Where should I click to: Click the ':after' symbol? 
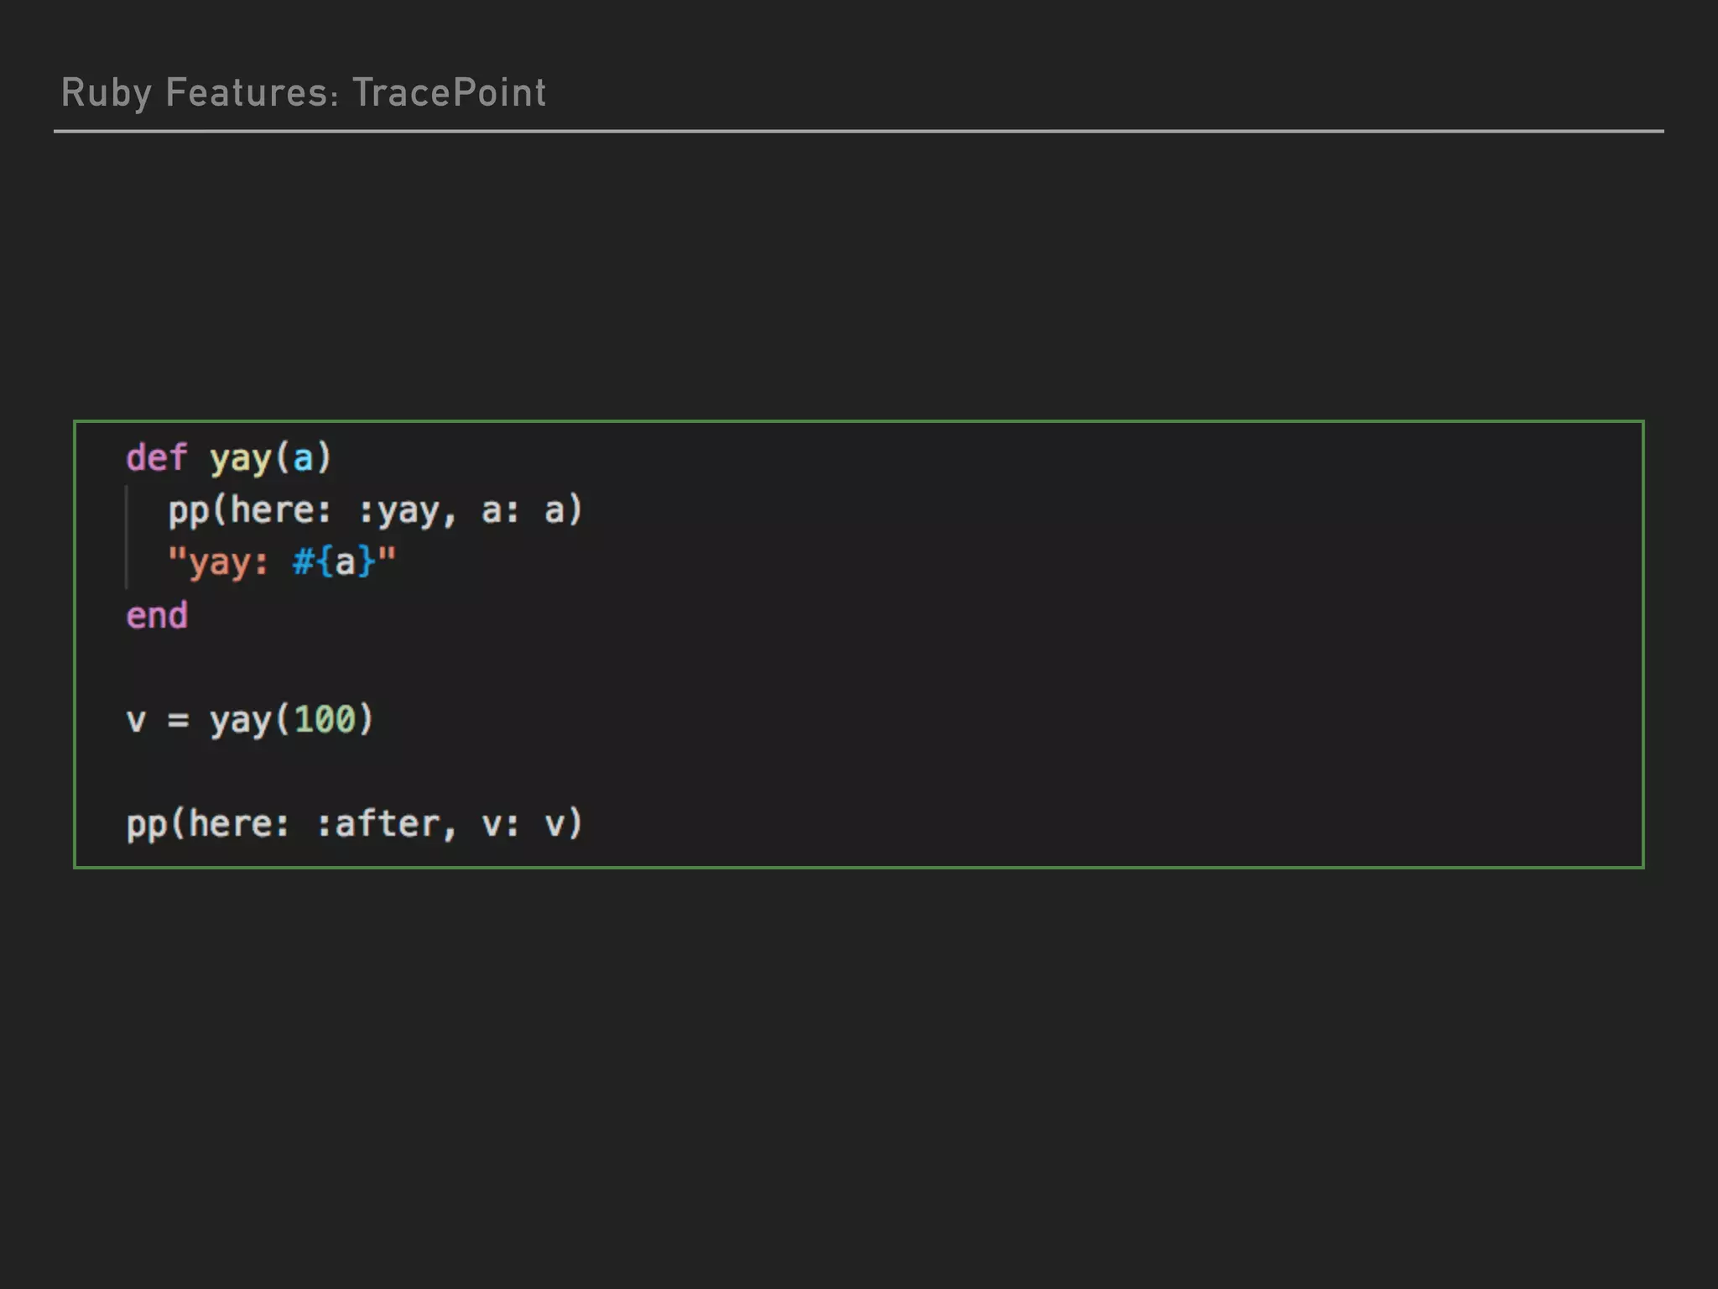pyautogui.click(x=377, y=824)
